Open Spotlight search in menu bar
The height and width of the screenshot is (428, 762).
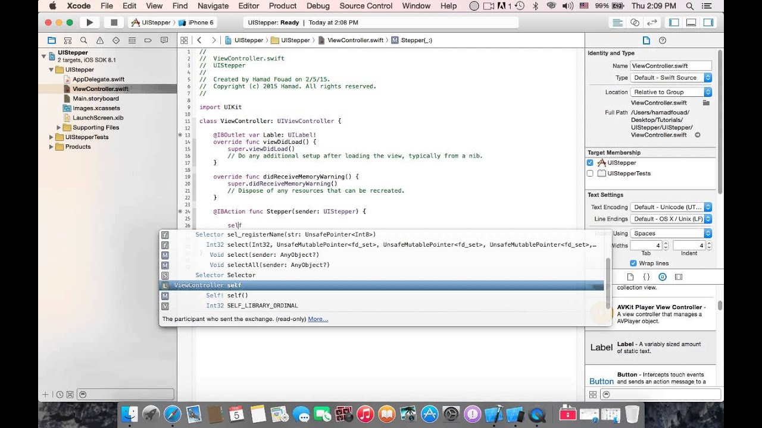click(691, 6)
